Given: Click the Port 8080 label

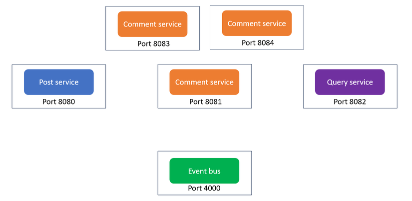Looking at the screenshot, I should click(x=59, y=102).
